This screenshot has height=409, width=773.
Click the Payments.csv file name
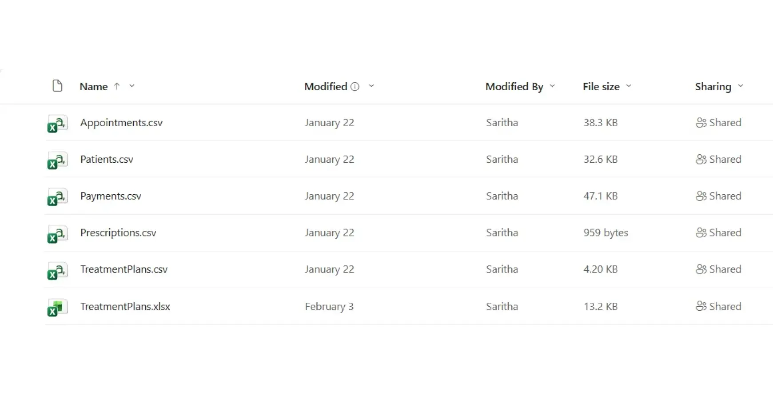point(111,196)
